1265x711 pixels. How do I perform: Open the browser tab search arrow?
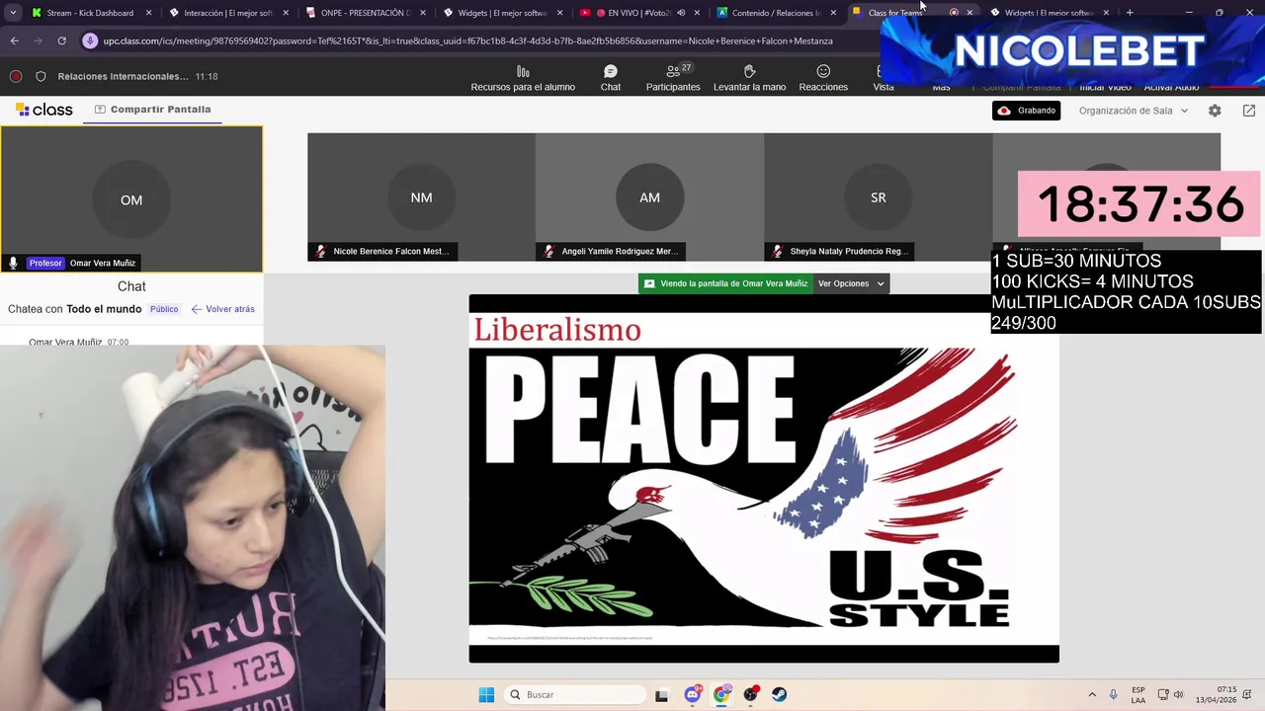tap(13, 13)
